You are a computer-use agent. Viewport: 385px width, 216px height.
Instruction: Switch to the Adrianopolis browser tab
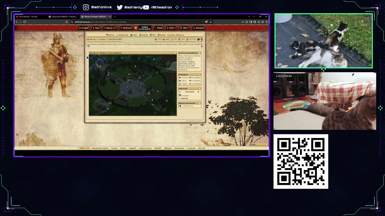[x=63, y=17]
